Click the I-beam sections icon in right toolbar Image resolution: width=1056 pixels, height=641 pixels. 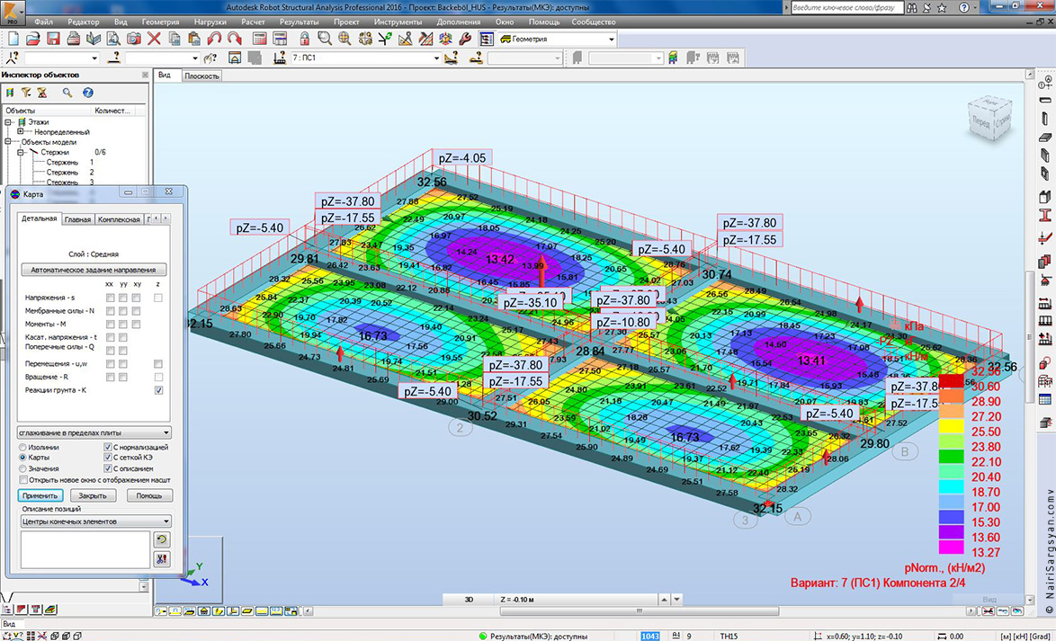click(x=1045, y=216)
